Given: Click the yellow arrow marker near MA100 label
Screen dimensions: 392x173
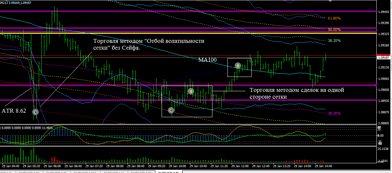Looking at the screenshot, I should (x=238, y=66).
